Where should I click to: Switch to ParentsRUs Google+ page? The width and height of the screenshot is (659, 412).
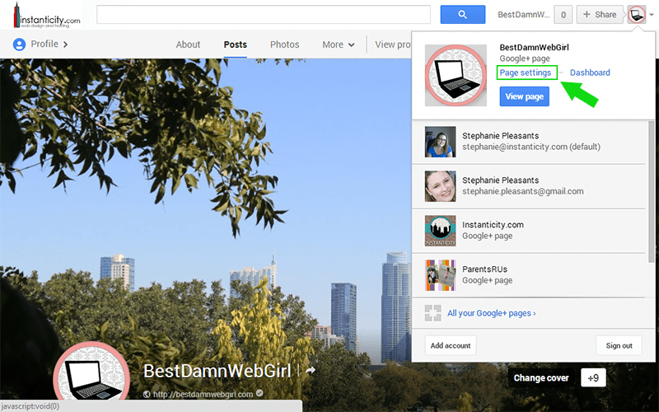click(528, 275)
